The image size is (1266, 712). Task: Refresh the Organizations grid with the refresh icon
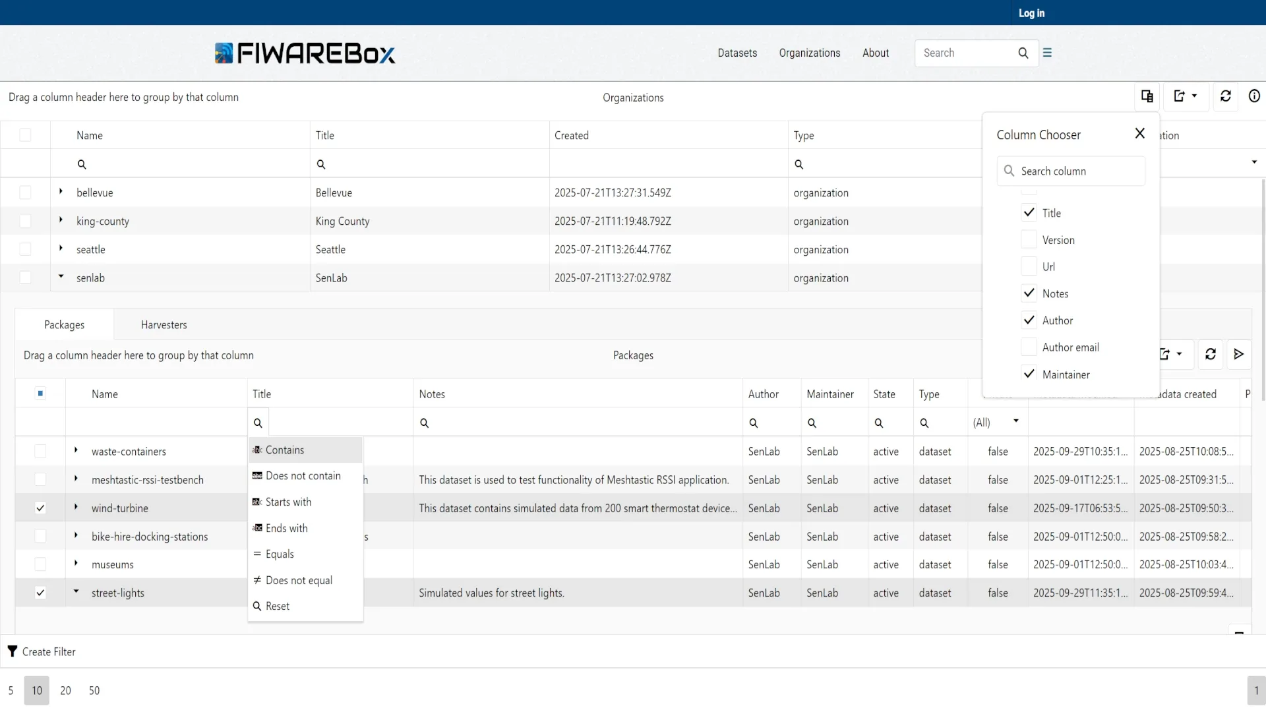click(x=1225, y=96)
